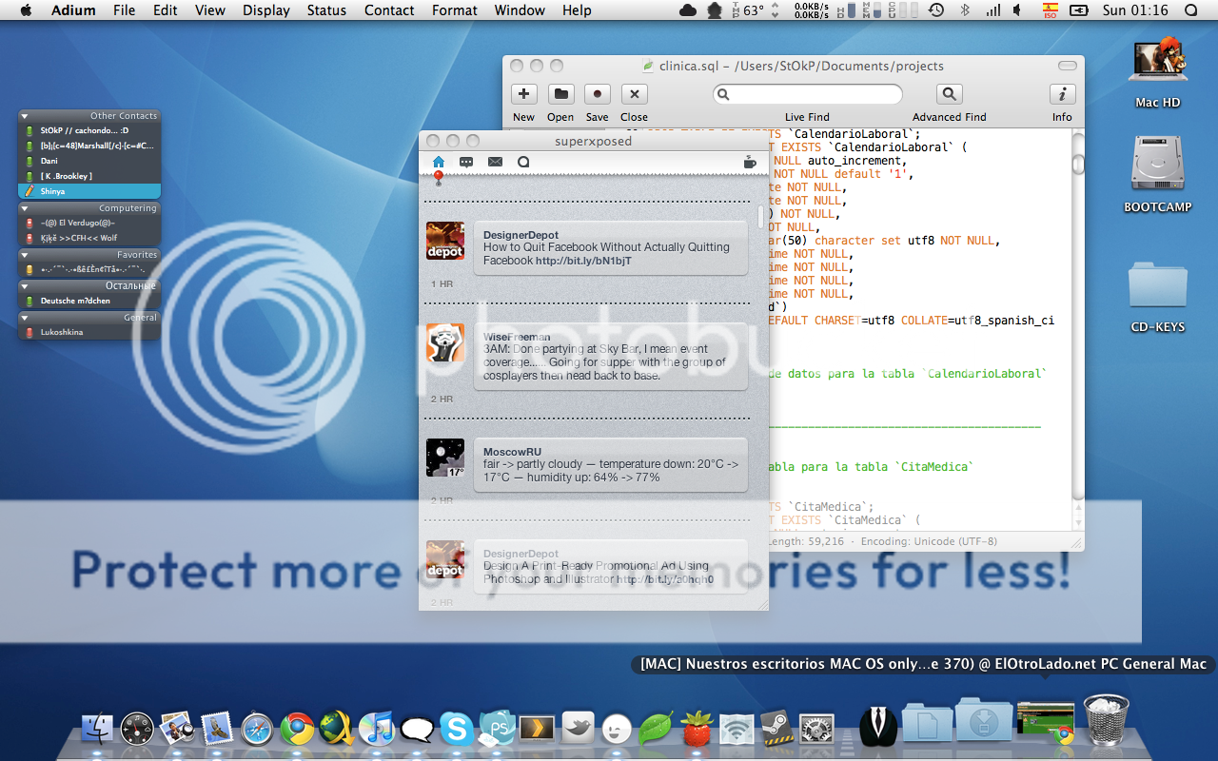Image resolution: width=1218 pixels, height=761 pixels.
Task: Click the Open folder icon in clinica.sql toolbar
Action: (560, 94)
